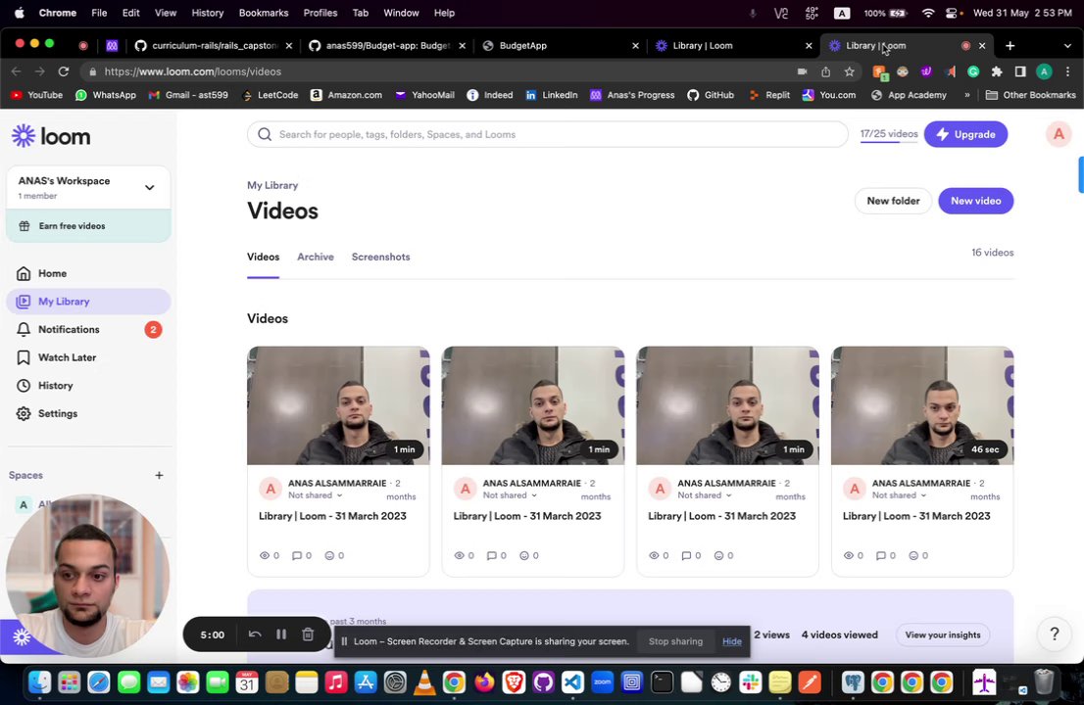Open the first video thumbnail
Image resolution: width=1084 pixels, height=705 pixels.
338,405
